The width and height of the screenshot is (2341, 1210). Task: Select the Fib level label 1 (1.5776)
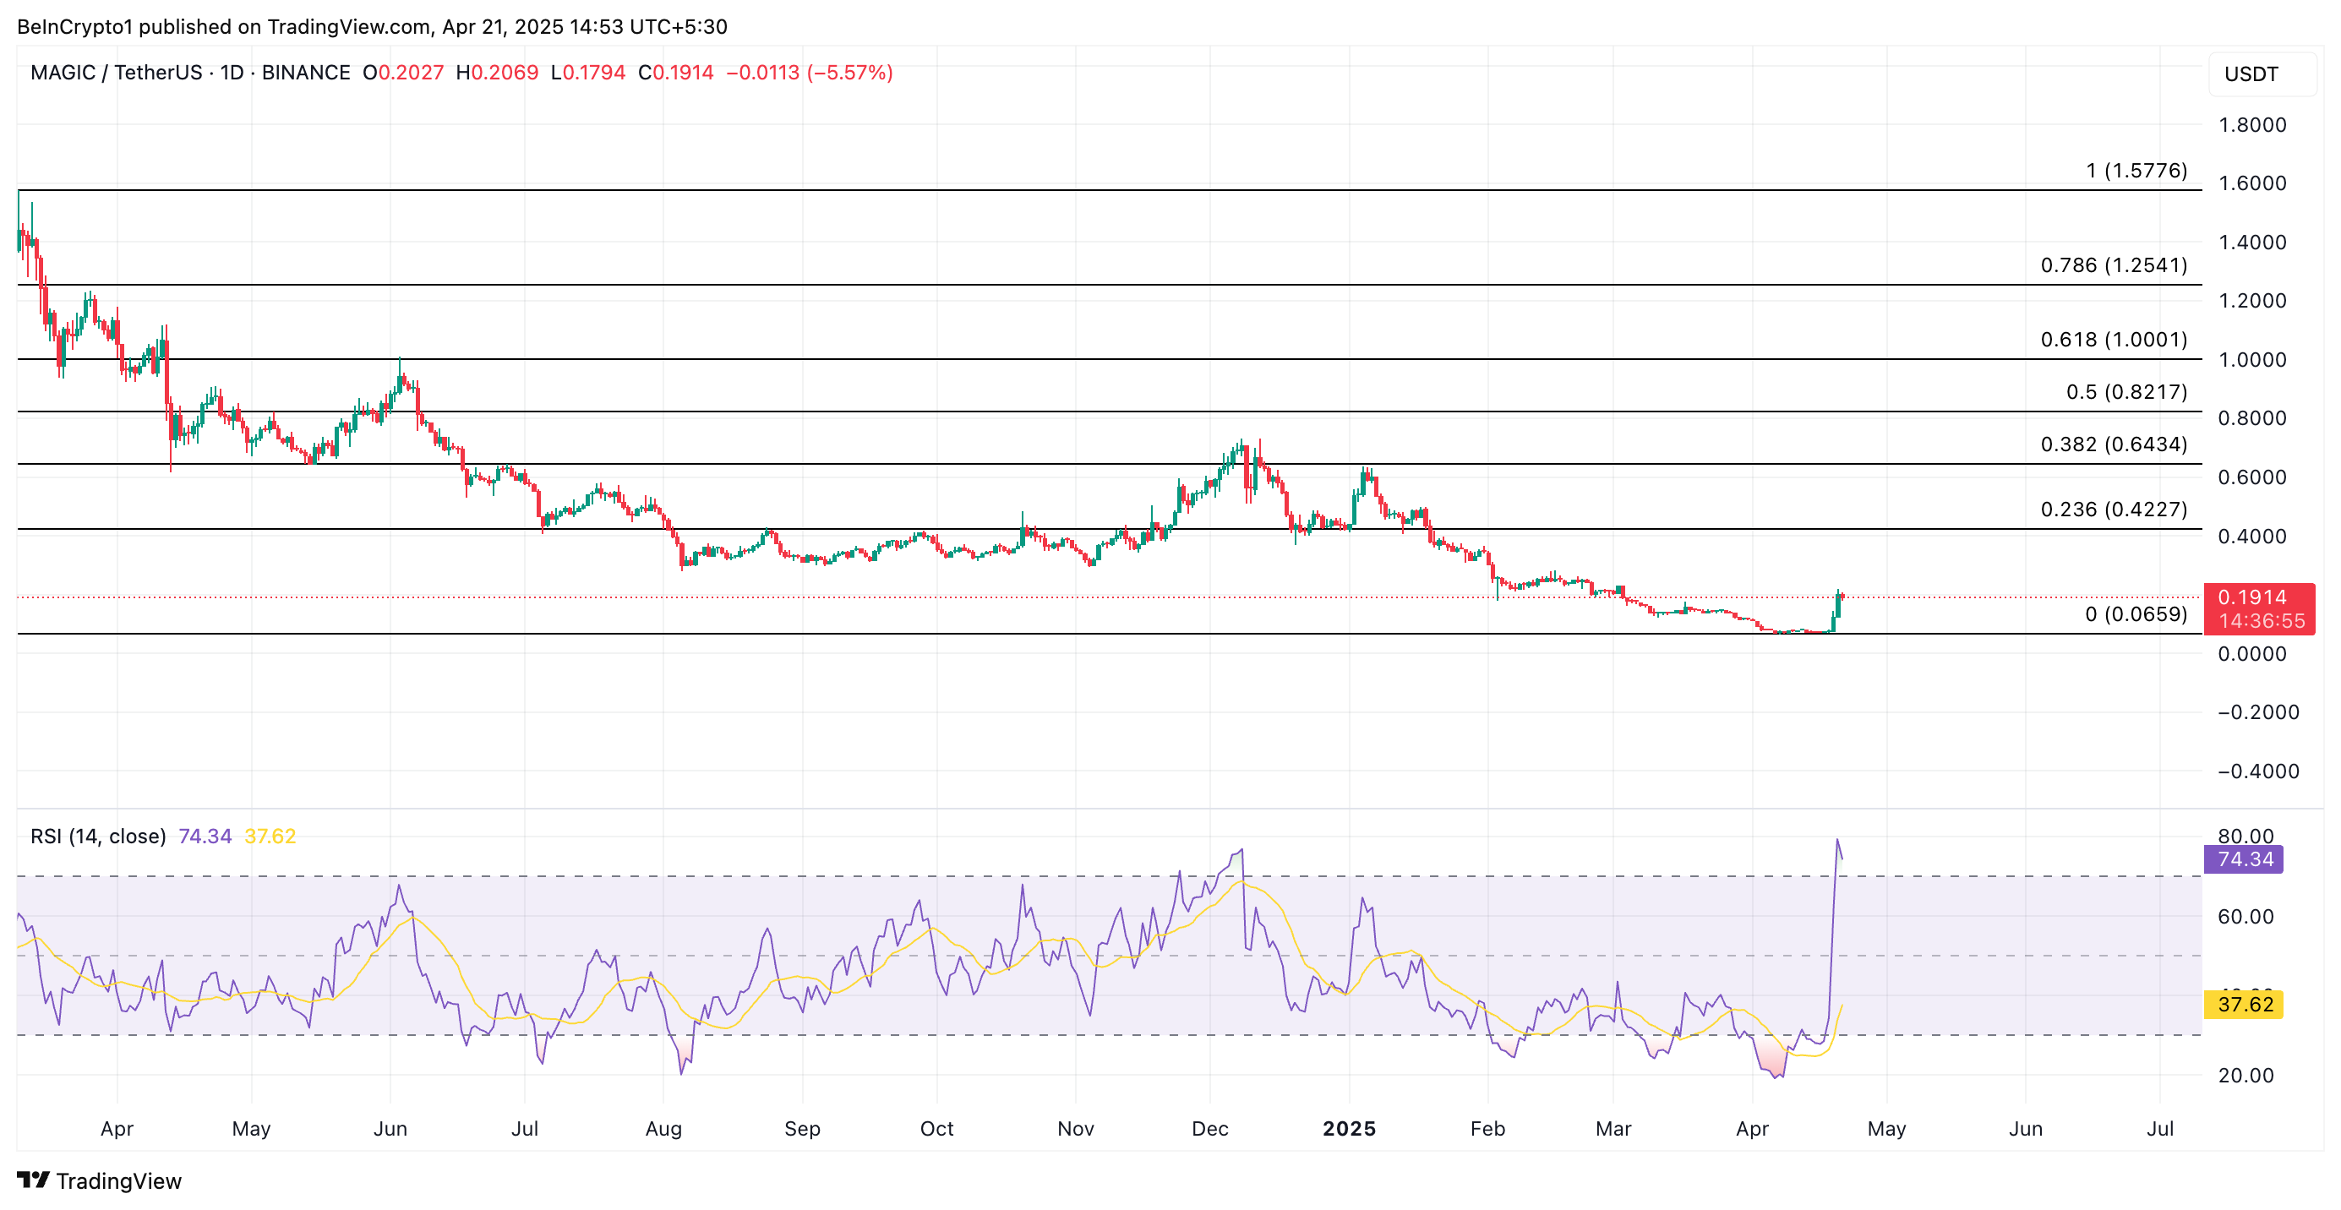[2136, 170]
